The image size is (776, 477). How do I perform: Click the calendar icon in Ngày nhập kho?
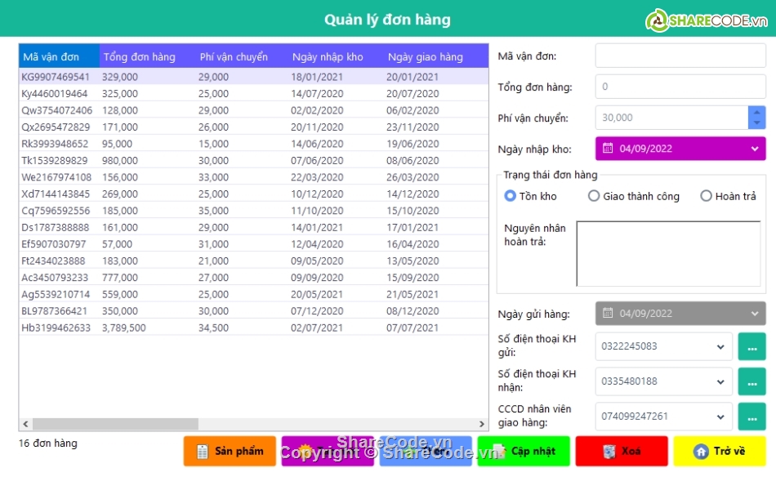608,149
